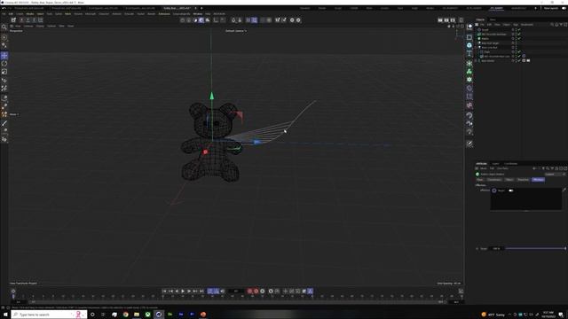The height and width of the screenshot is (319, 568).
Task: Open the search magnifier at top left
Action: tap(4, 27)
